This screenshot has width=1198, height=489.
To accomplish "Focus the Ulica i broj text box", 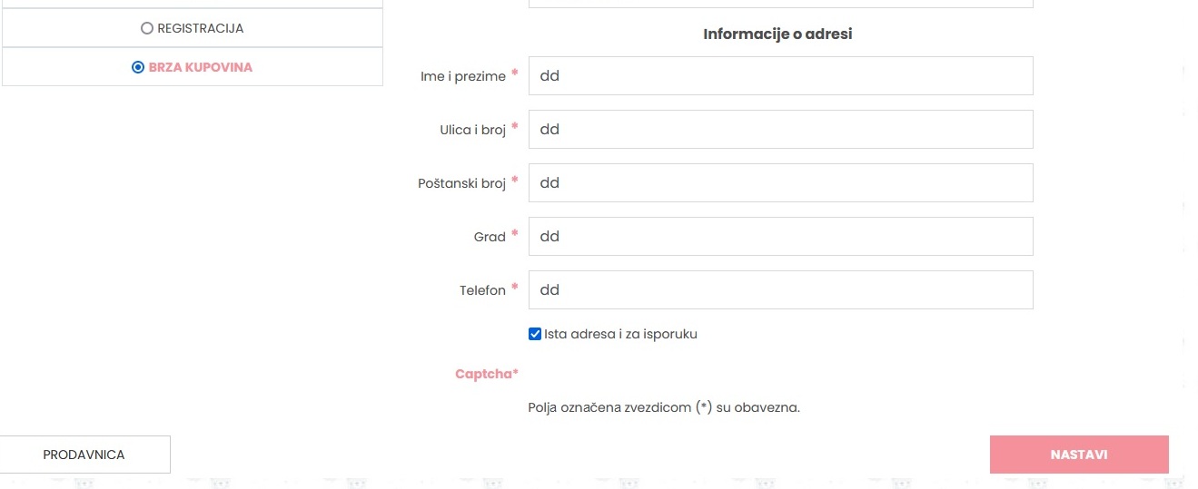I will tap(780, 130).
